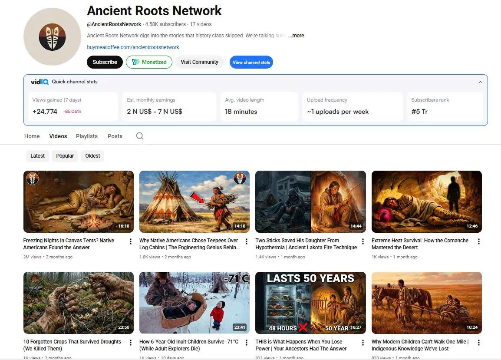Image resolution: width=501 pixels, height=360 pixels.
Task: Open three-dot menu for 10 Forgotten Crops video
Action: coord(130,343)
